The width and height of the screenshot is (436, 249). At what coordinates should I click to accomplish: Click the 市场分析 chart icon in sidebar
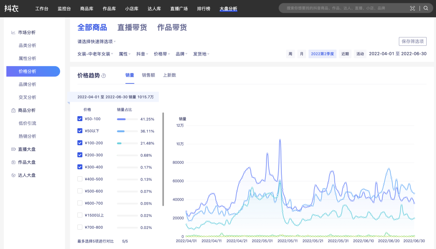point(13,33)
